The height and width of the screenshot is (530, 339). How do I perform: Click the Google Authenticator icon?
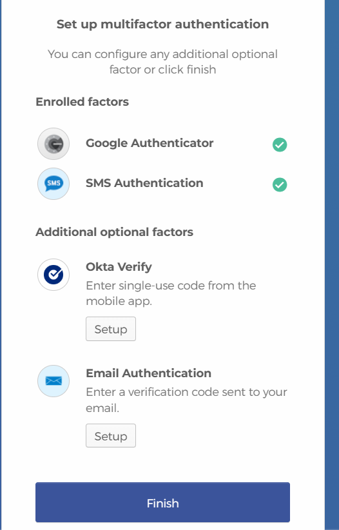pyautogui.click(x=53, y=144)
